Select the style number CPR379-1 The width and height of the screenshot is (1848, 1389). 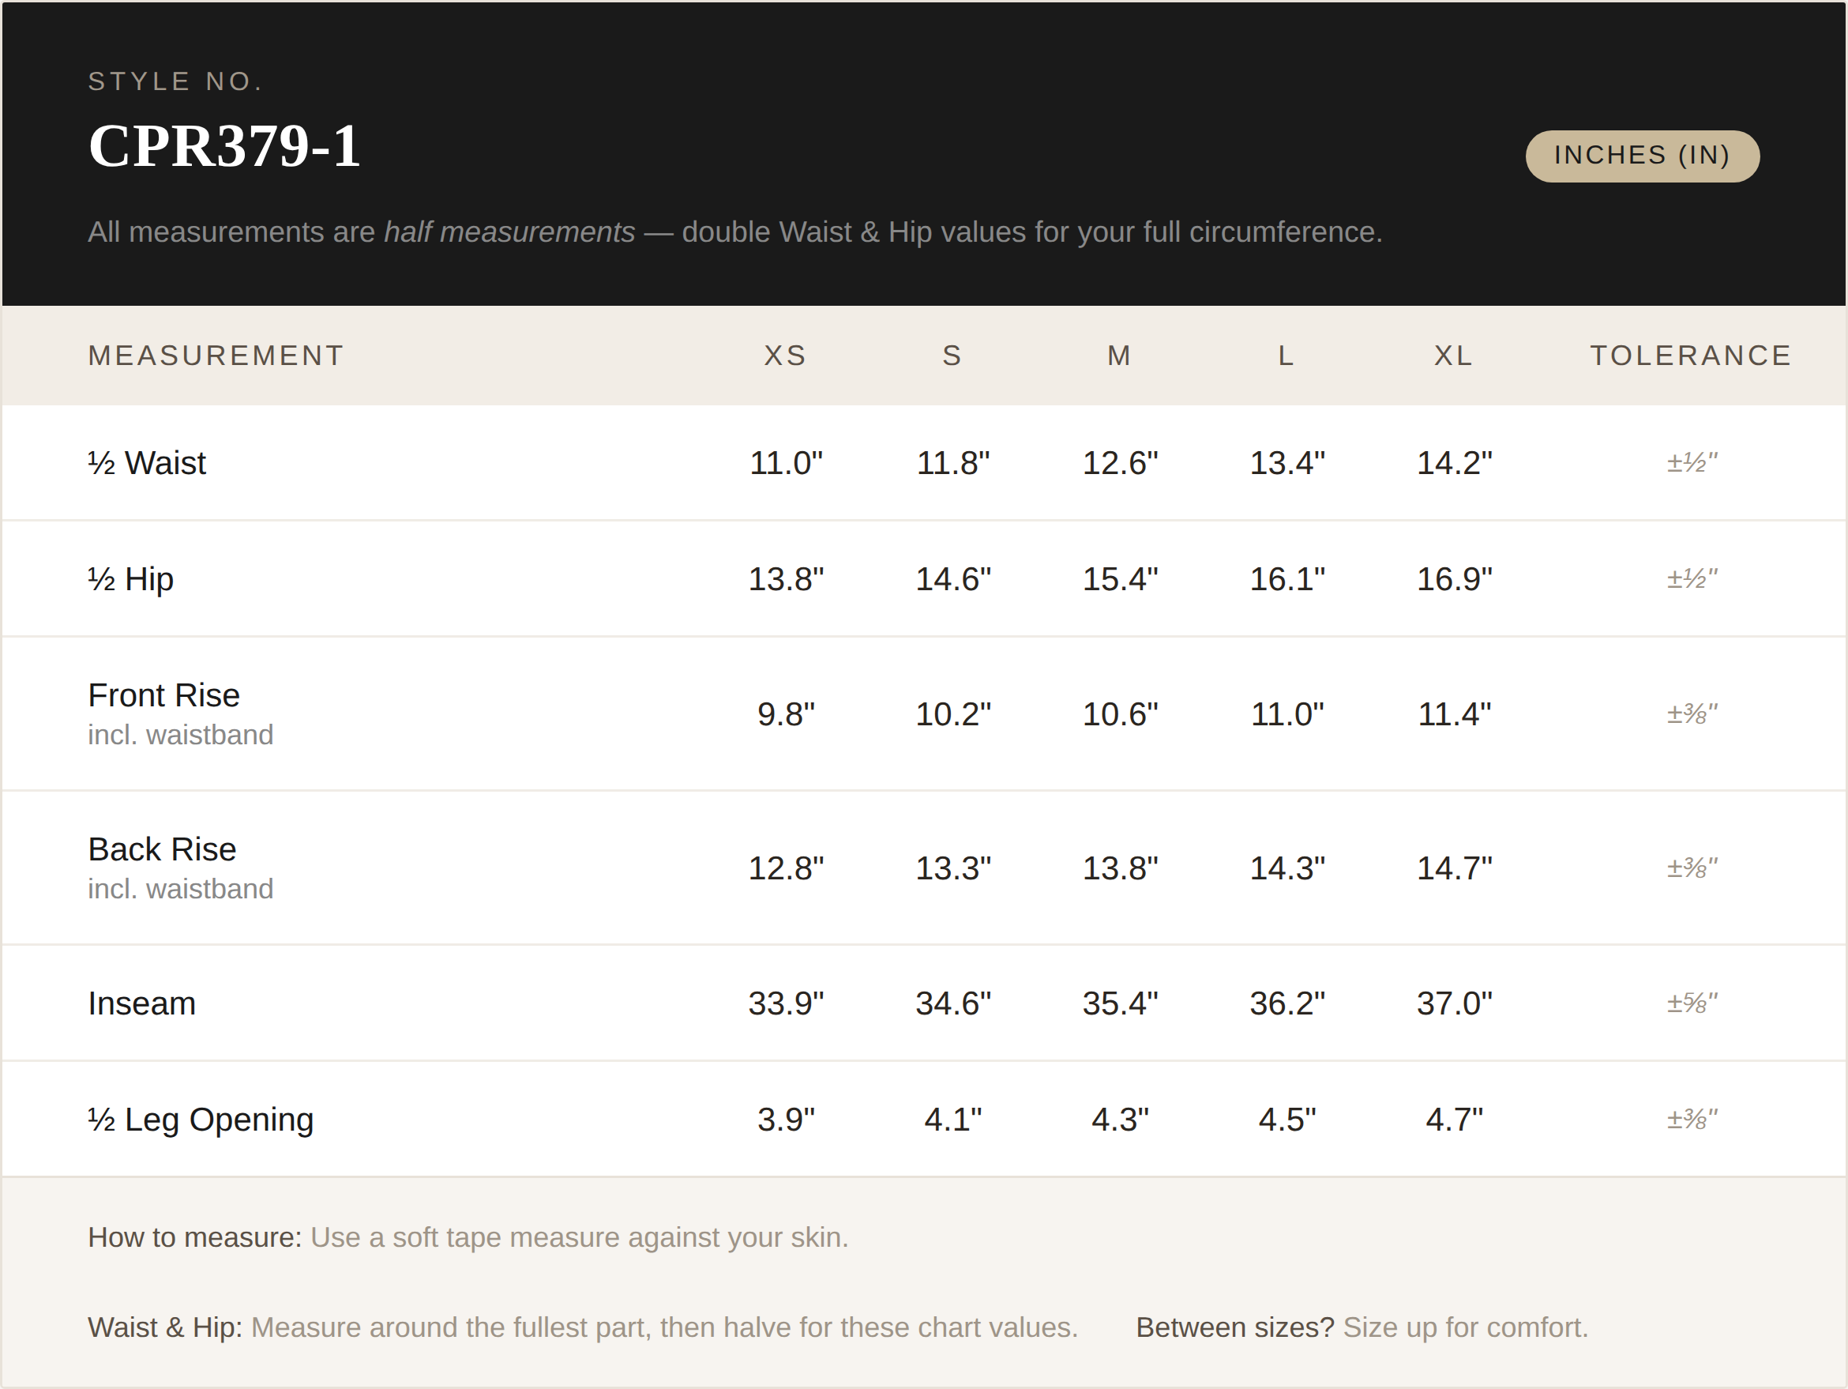(224, 146)
